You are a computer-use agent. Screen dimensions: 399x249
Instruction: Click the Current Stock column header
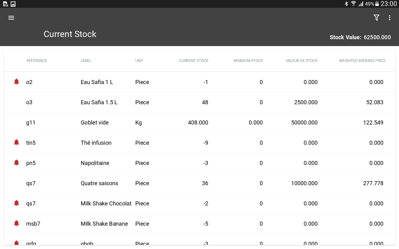[194, 61]
